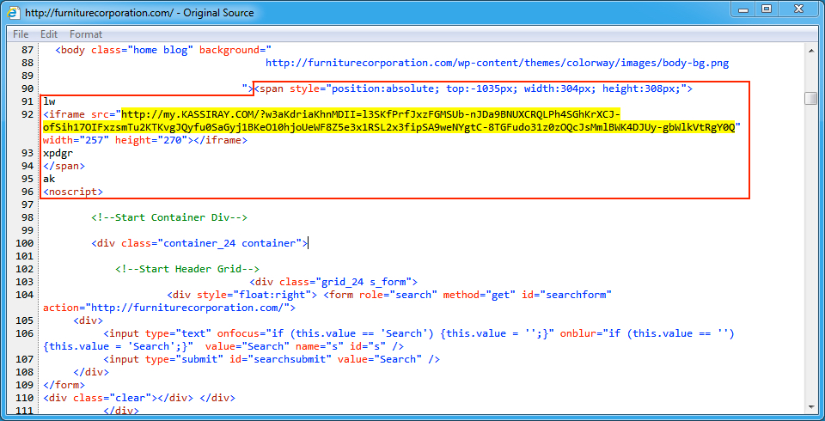Click the vertical scrollbar thumb
Viewport: 825px width, 421px height.
tap(810, 99)
